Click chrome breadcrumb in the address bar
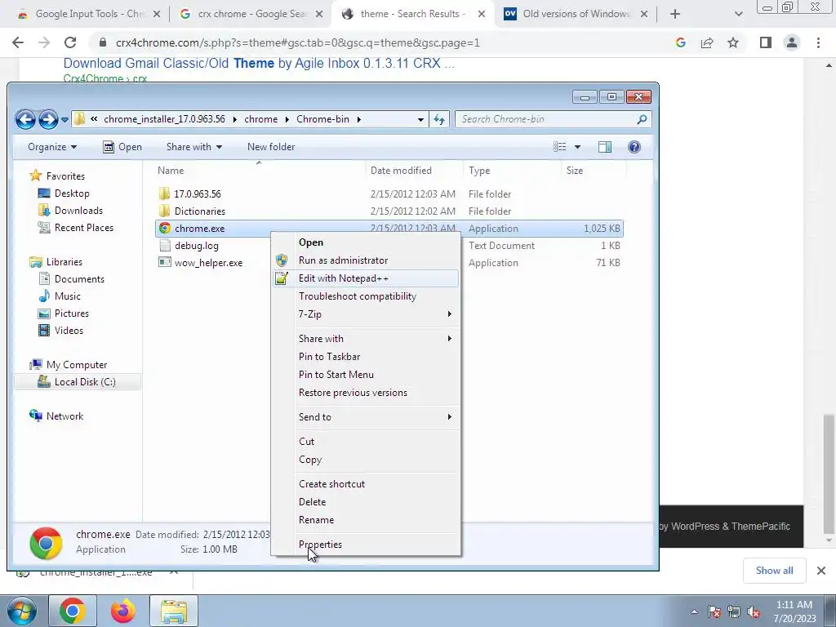Image resolution: width=836 pixels, height=627 pixels. pyautogui.click(x=260, y=119)
